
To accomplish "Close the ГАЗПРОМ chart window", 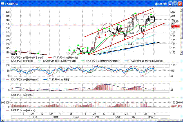I will 180,4.
